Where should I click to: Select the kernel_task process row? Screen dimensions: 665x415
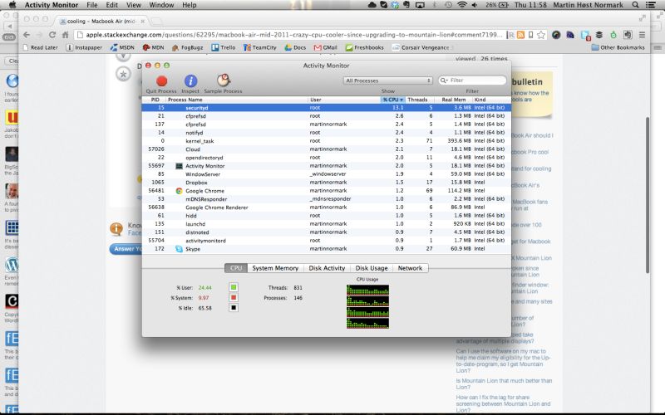coord(326,141)
